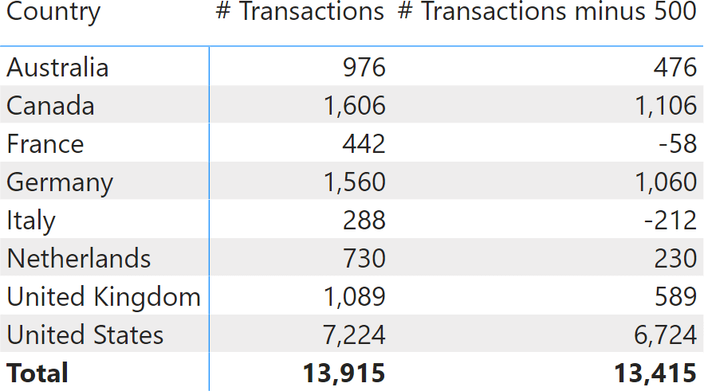Screen dimensions: 704x391
Task: Sort by the Country column header
Action: point(53,12)
